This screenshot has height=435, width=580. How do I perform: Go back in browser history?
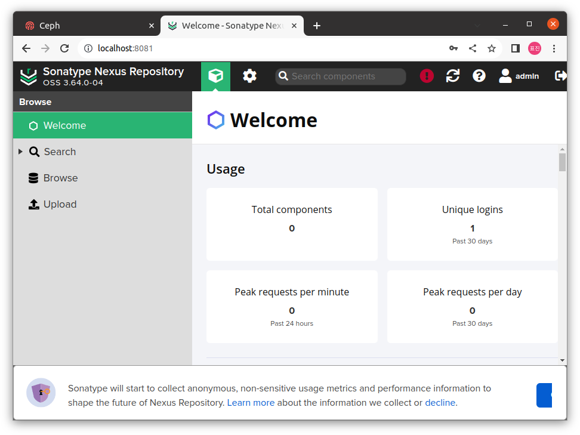click(x=26, y=48)
